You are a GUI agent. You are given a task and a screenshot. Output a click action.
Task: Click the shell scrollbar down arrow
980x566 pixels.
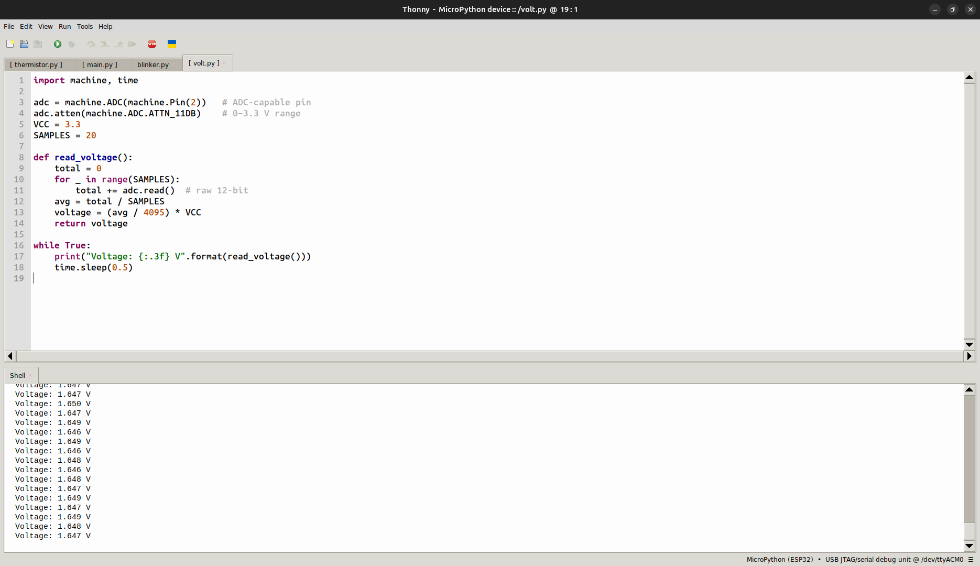(969, 546)
